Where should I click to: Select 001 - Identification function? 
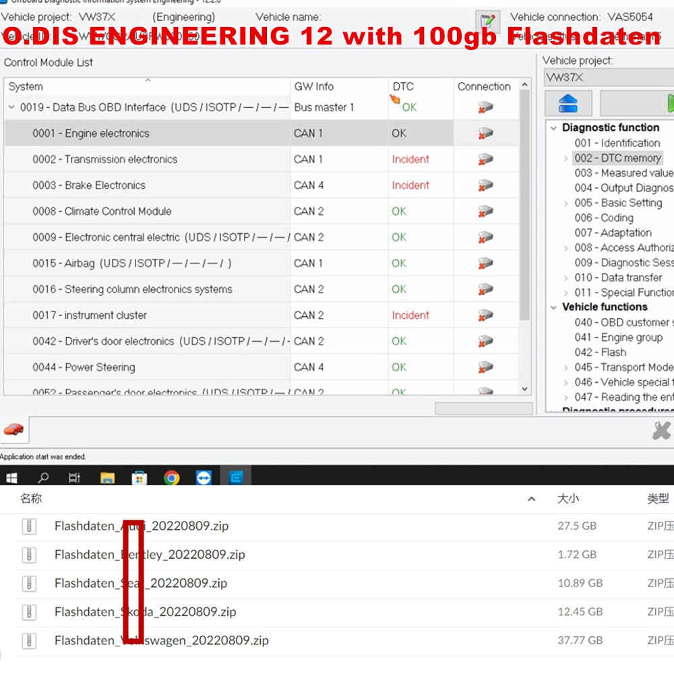[x=617, y=143]
